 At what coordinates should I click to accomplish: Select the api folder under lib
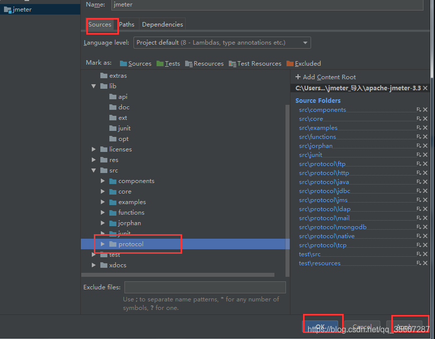coord(118,97)
